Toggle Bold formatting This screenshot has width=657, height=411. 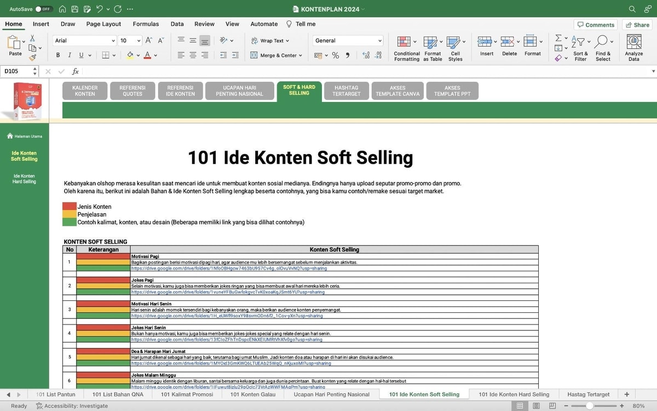pos(58,55)
